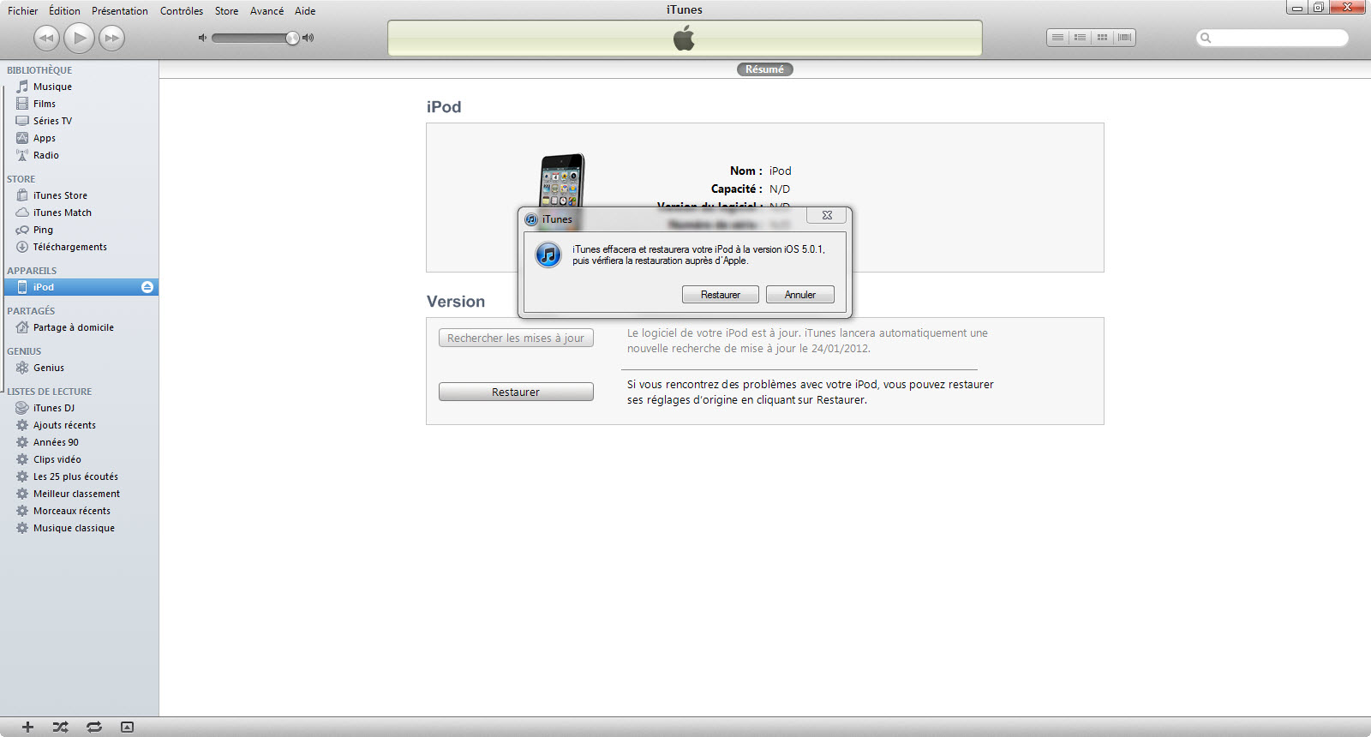
Task: Open Radio in the sidebar
Action: 45,155
